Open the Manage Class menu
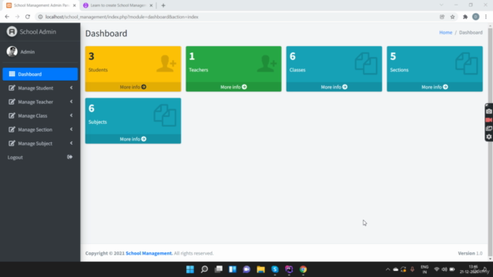The image size is (493, 277). click(x=40, y=115)
